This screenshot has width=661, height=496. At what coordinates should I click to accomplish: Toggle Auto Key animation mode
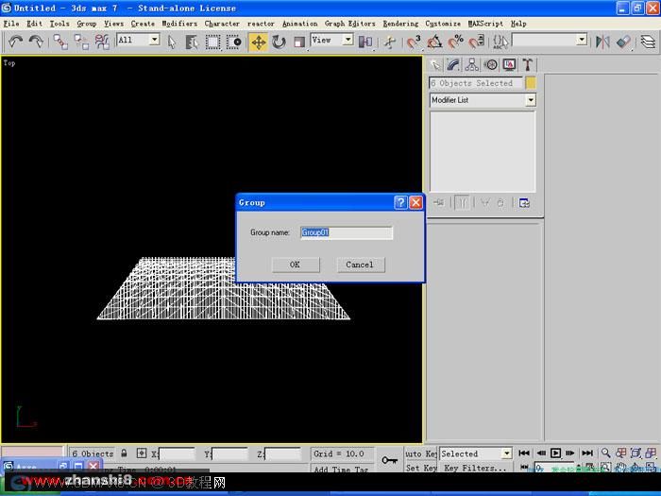(x=420, y=453)
